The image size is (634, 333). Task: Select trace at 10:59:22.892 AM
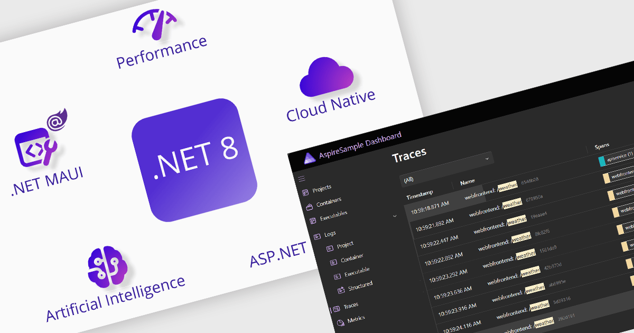pos(444,258)
